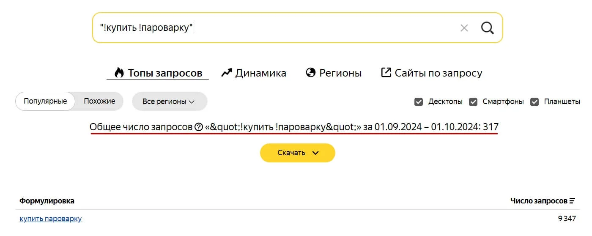Select the Сайты по запросу tab
Screen dimensions: 592x236
[438, 73]
